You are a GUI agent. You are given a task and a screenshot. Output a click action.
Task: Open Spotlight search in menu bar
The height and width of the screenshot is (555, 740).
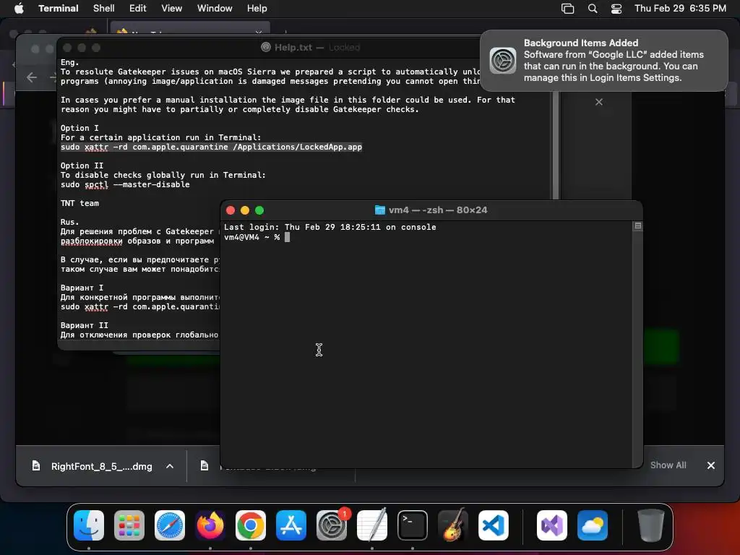pos(593,9)
